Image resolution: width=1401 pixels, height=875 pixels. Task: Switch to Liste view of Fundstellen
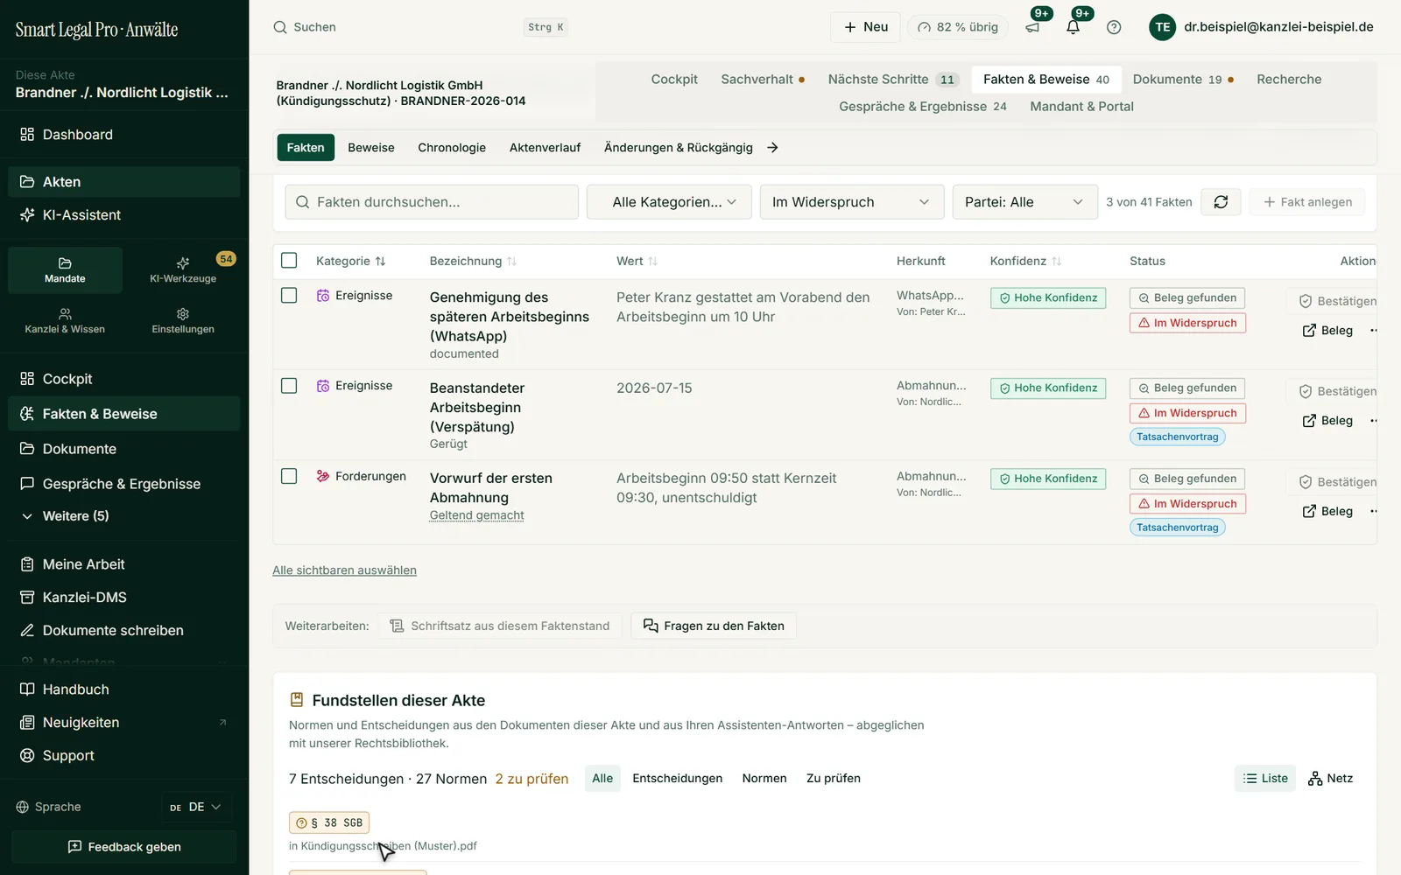[1265, 779]
